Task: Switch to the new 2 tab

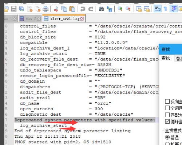Action: (30, 19)
